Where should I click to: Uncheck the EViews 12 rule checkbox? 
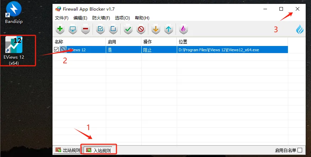tap(56, 50)
